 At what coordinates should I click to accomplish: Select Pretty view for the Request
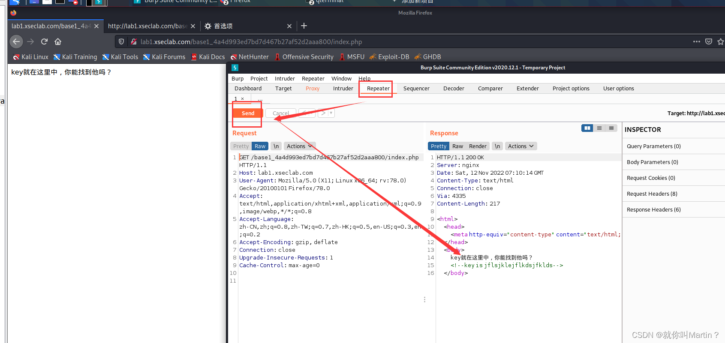241,146
